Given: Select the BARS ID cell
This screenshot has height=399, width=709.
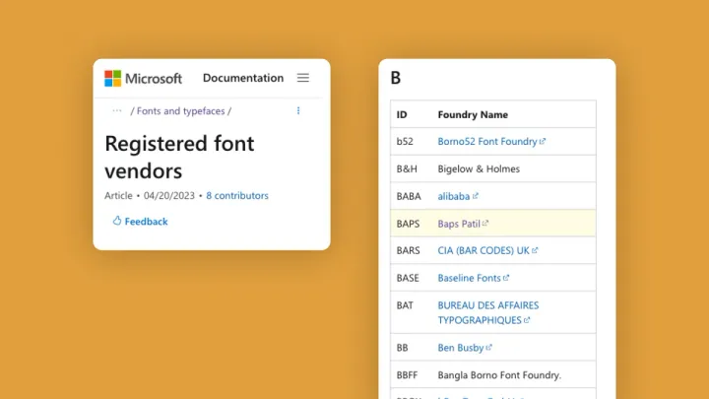Looking at the screenshot, I should coord(409,250).
